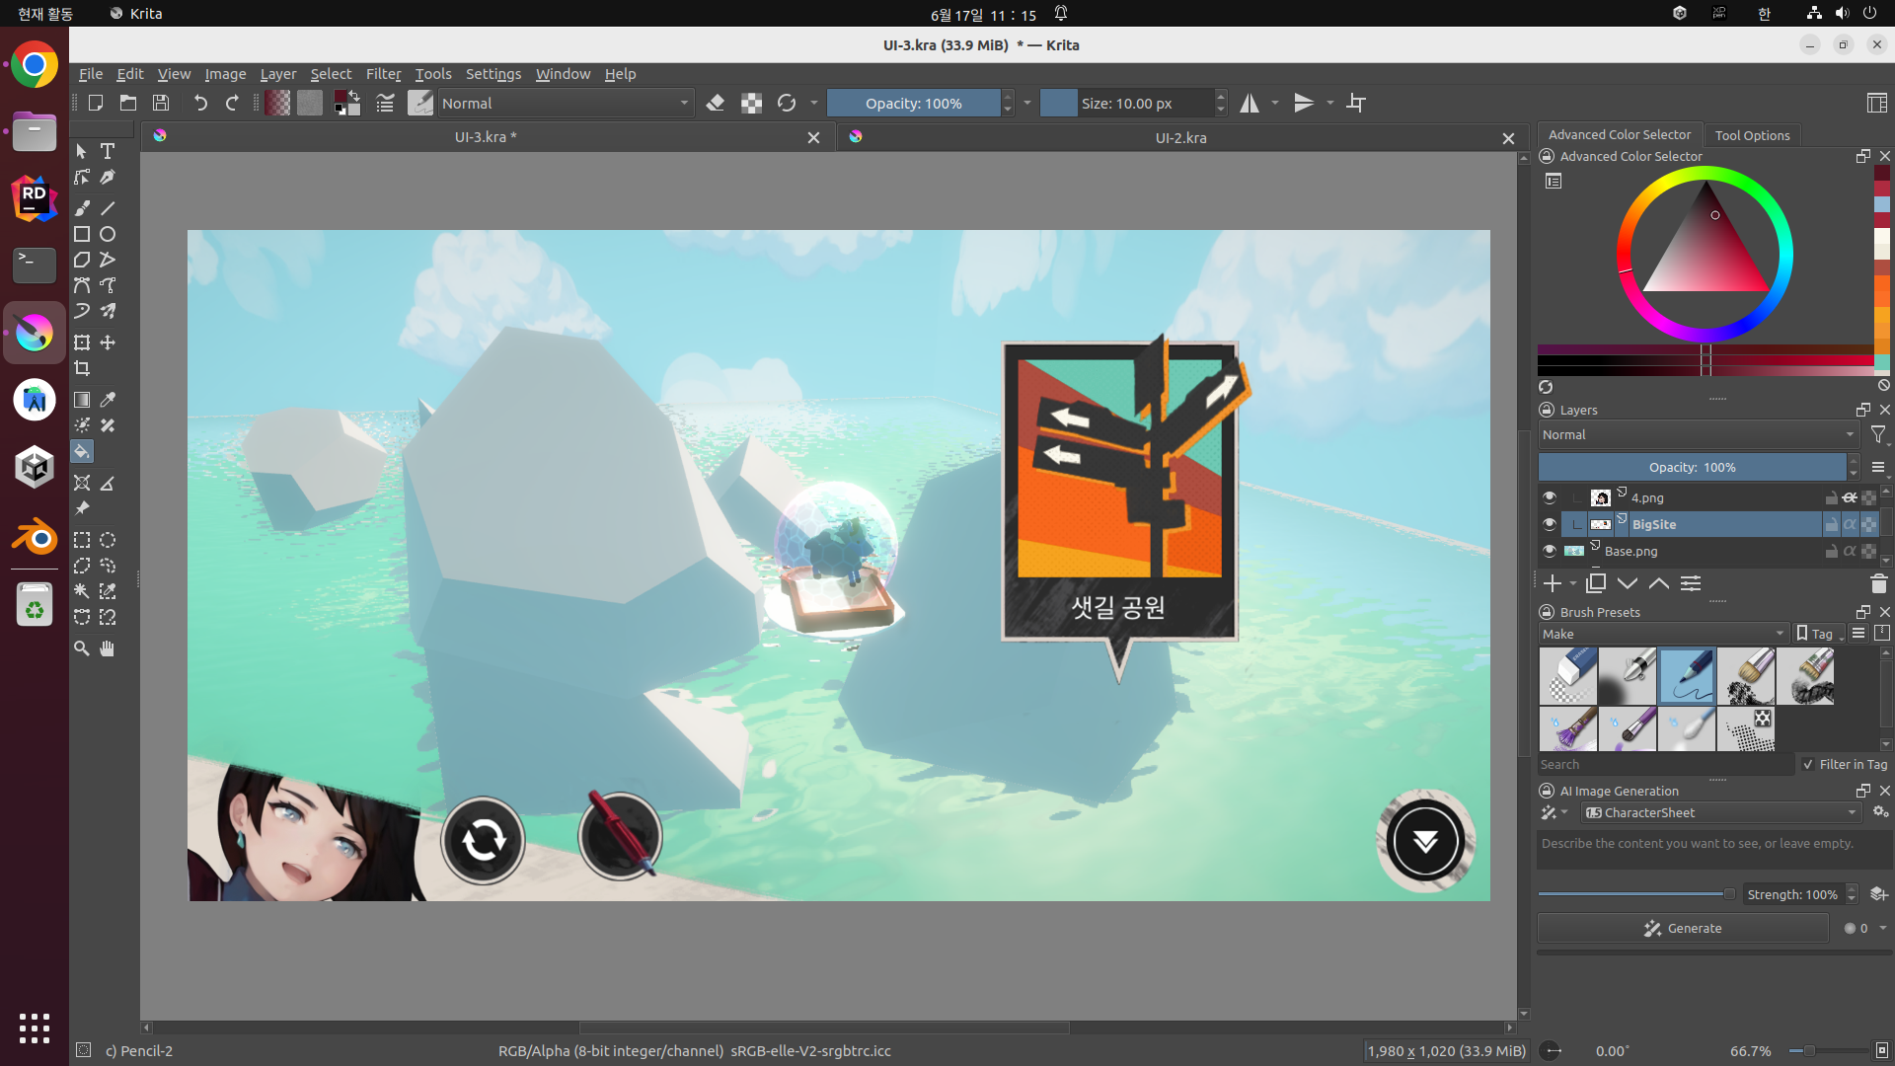The width and height of the screenshot is (1895, 1066).
Task: Toggle the Filter in Tag checkbox
Action: point(1808,764)
